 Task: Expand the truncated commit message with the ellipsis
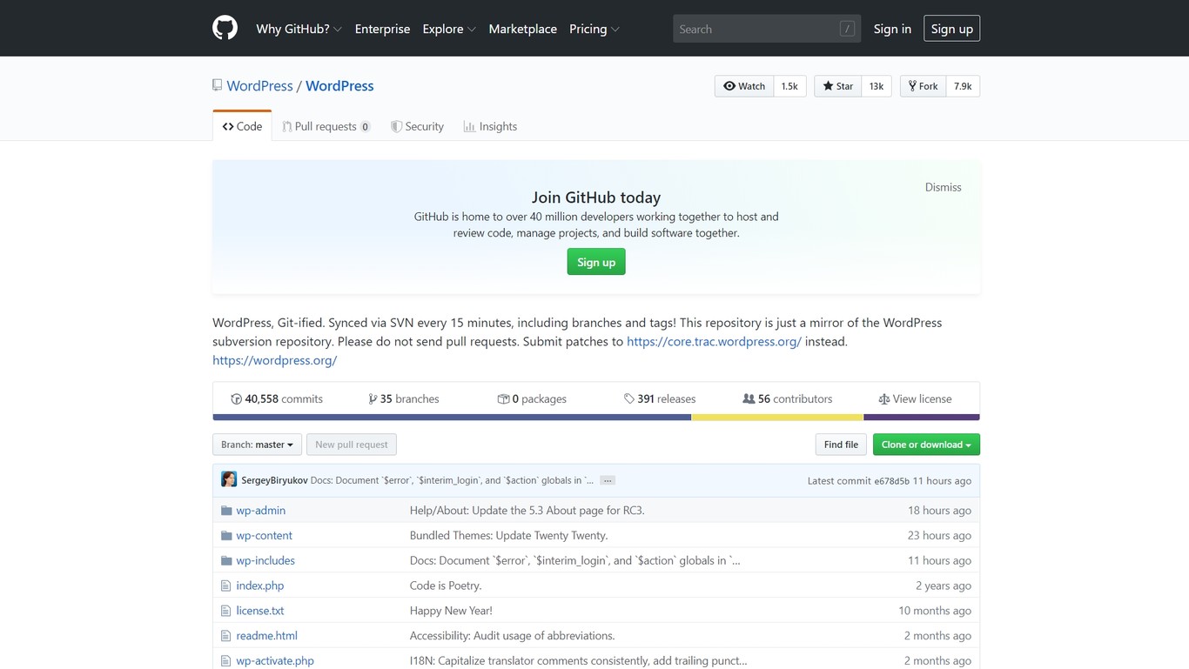607,479
